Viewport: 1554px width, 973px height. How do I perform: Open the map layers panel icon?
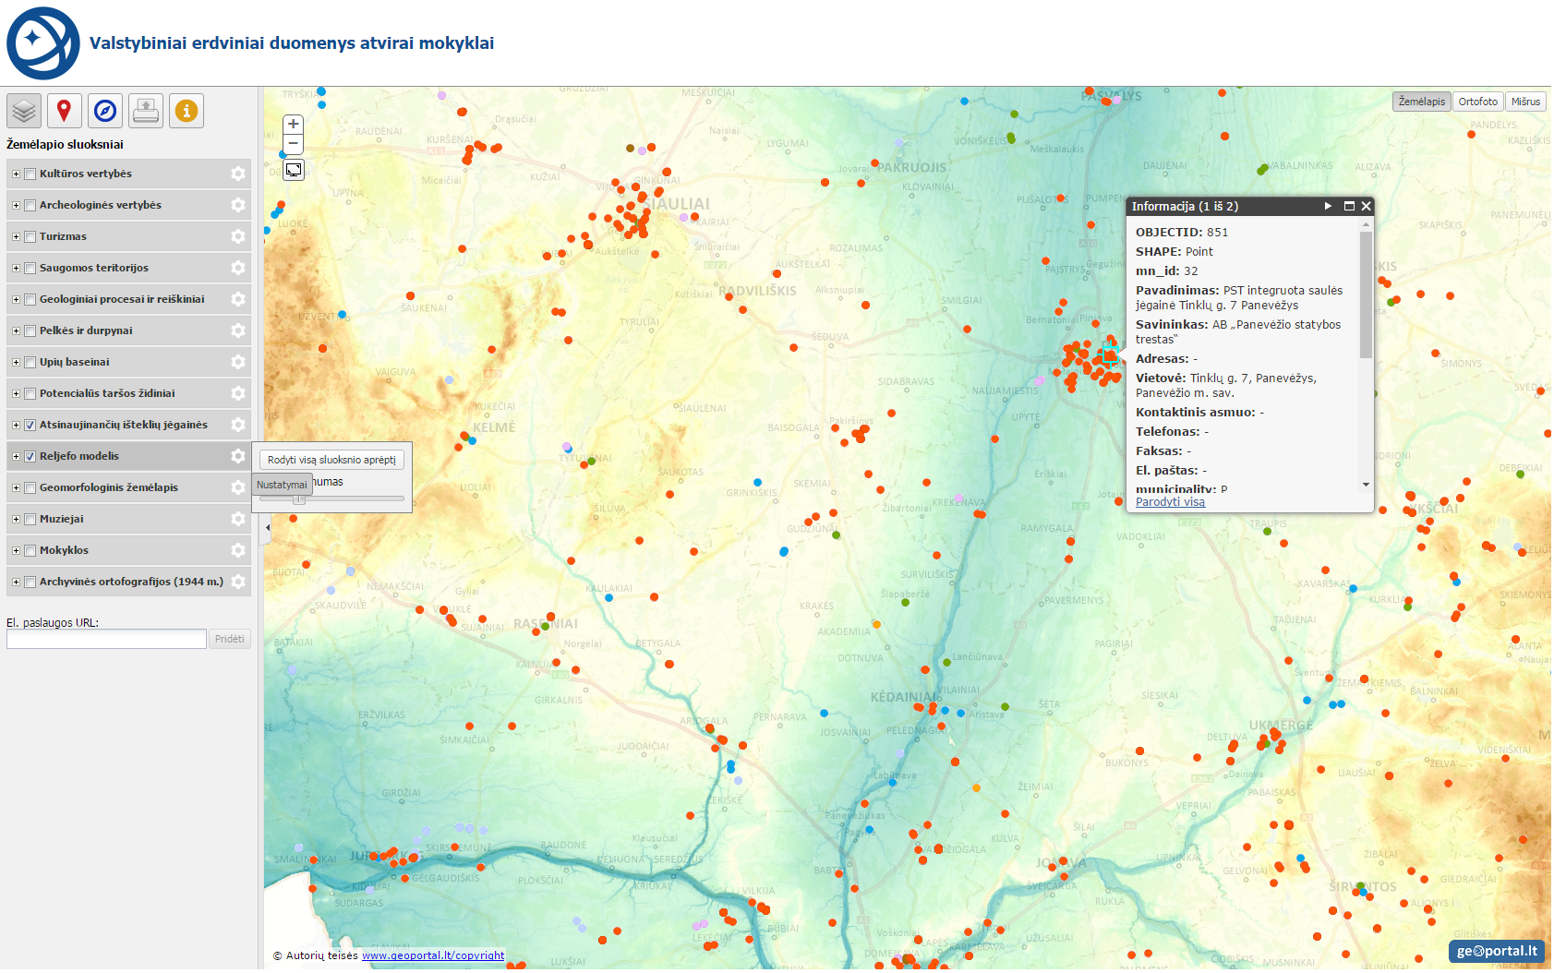coord(24,112)
